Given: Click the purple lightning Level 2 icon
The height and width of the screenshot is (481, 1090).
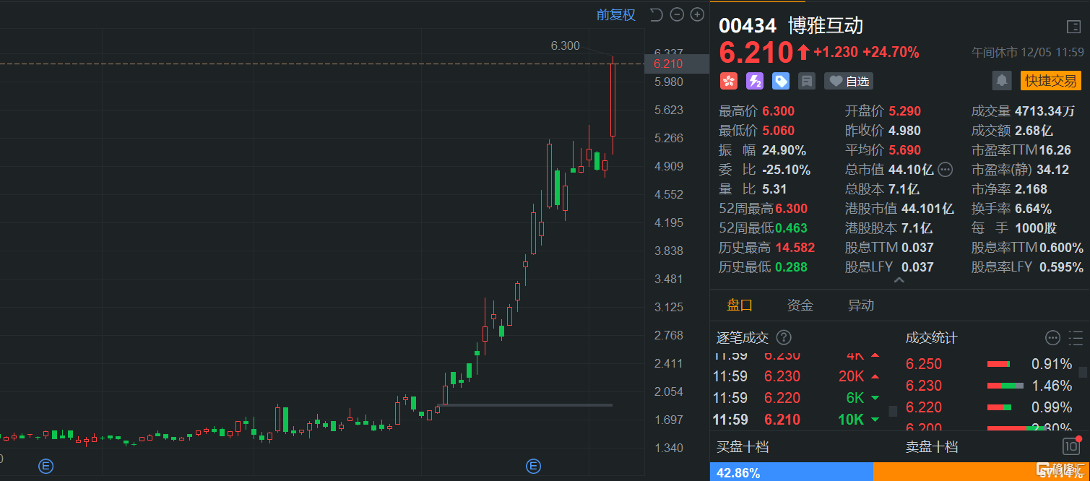Looking at the screenshot, I should click(755, 81).
